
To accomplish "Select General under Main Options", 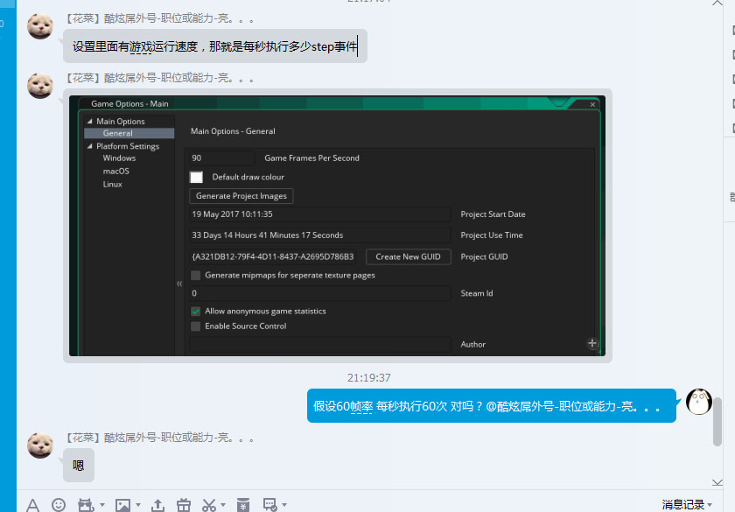I will tap(129, 133).
